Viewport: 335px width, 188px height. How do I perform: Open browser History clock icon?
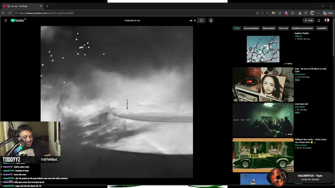tap(306, 13)
